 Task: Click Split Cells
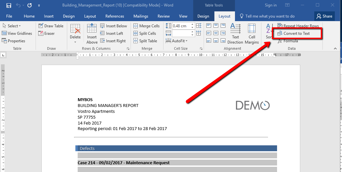(x=145, y=33)
